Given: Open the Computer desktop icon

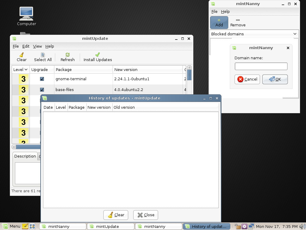Looking at the screenshot, I should pyautogui.click(x=26, y=16).
